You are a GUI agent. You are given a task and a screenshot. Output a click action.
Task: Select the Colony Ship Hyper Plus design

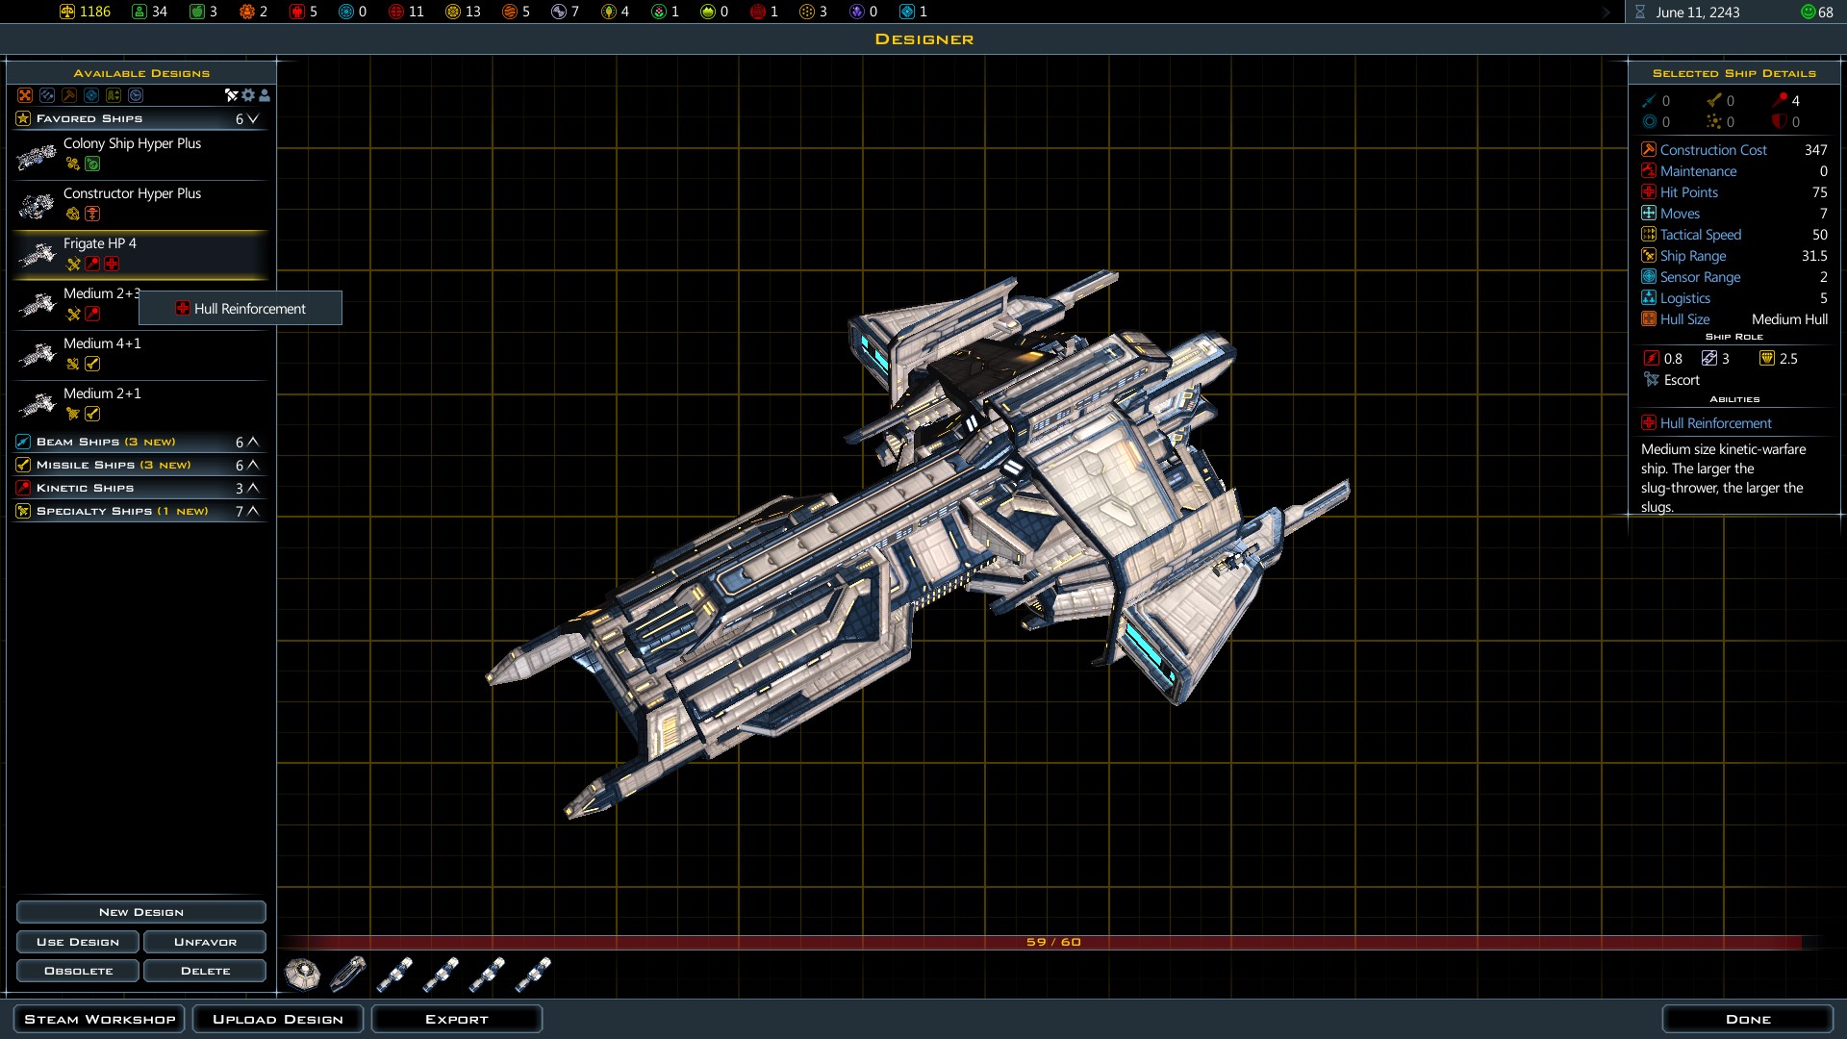click(132, 144)
